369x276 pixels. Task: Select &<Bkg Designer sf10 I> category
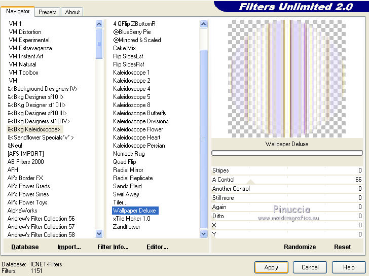point(35,97)
